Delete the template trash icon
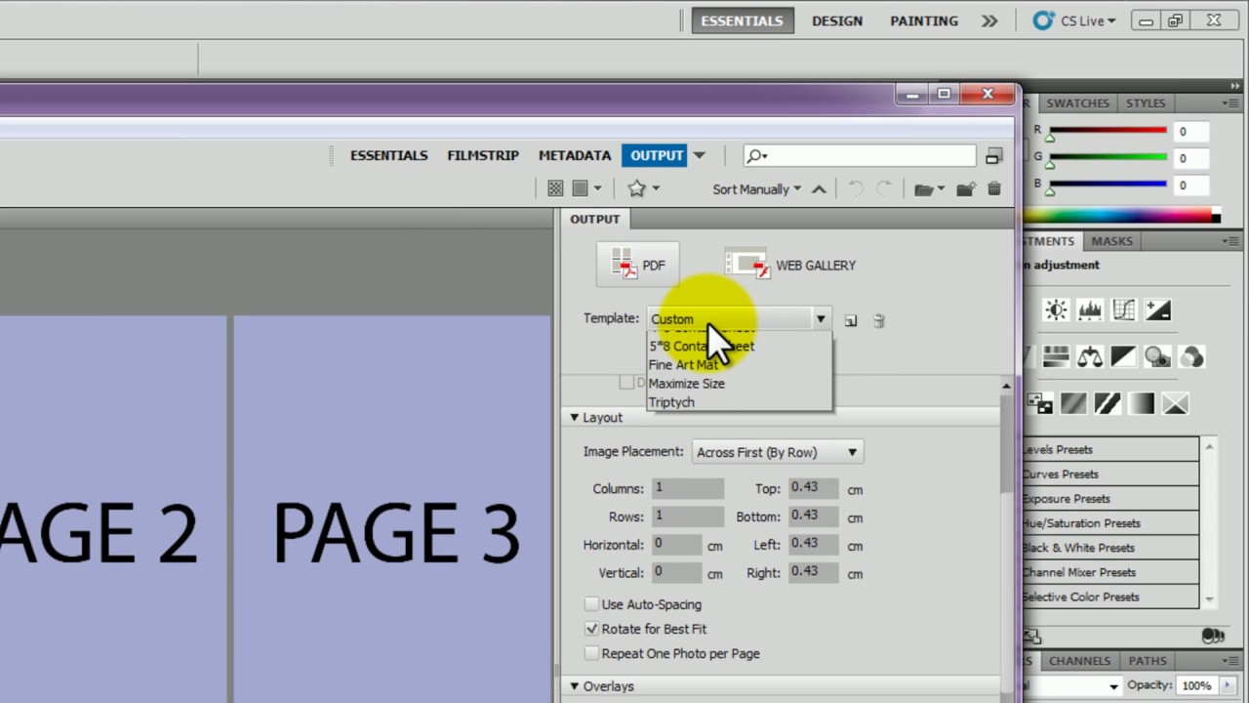Viewport: 1249px width, 703px height. (x=878, y=320)
